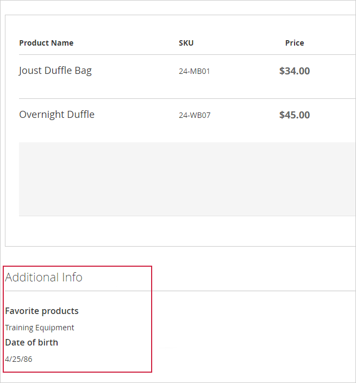Screen dimensions: 356x383
Task: Select the 24-MB01 SKU text
Action: [194, 71]
